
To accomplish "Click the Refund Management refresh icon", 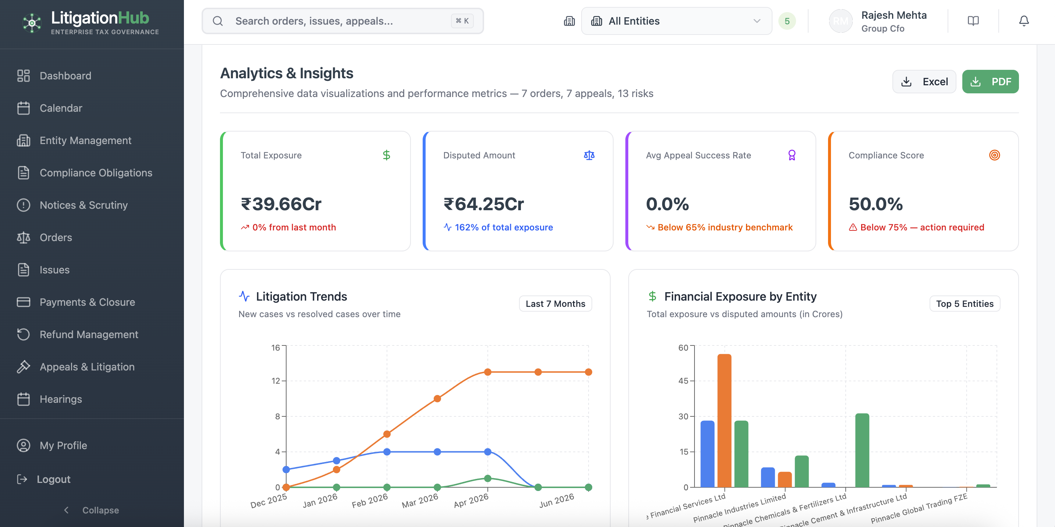I will [23, 334].
